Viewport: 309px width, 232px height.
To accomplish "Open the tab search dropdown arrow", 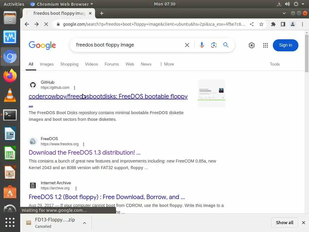I will click(284, 13).
